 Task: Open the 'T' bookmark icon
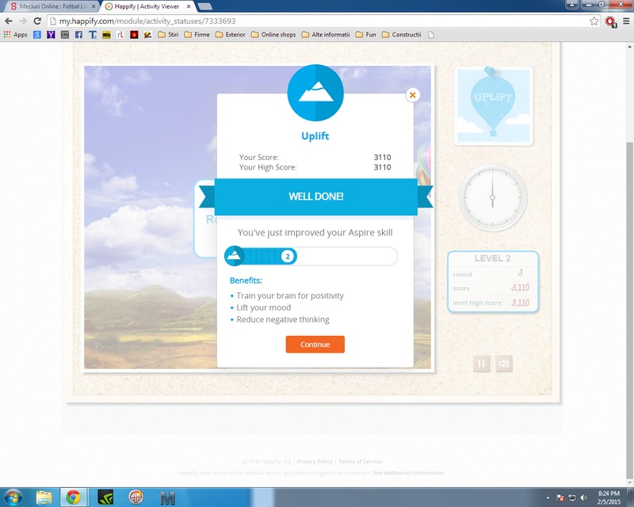93,35
